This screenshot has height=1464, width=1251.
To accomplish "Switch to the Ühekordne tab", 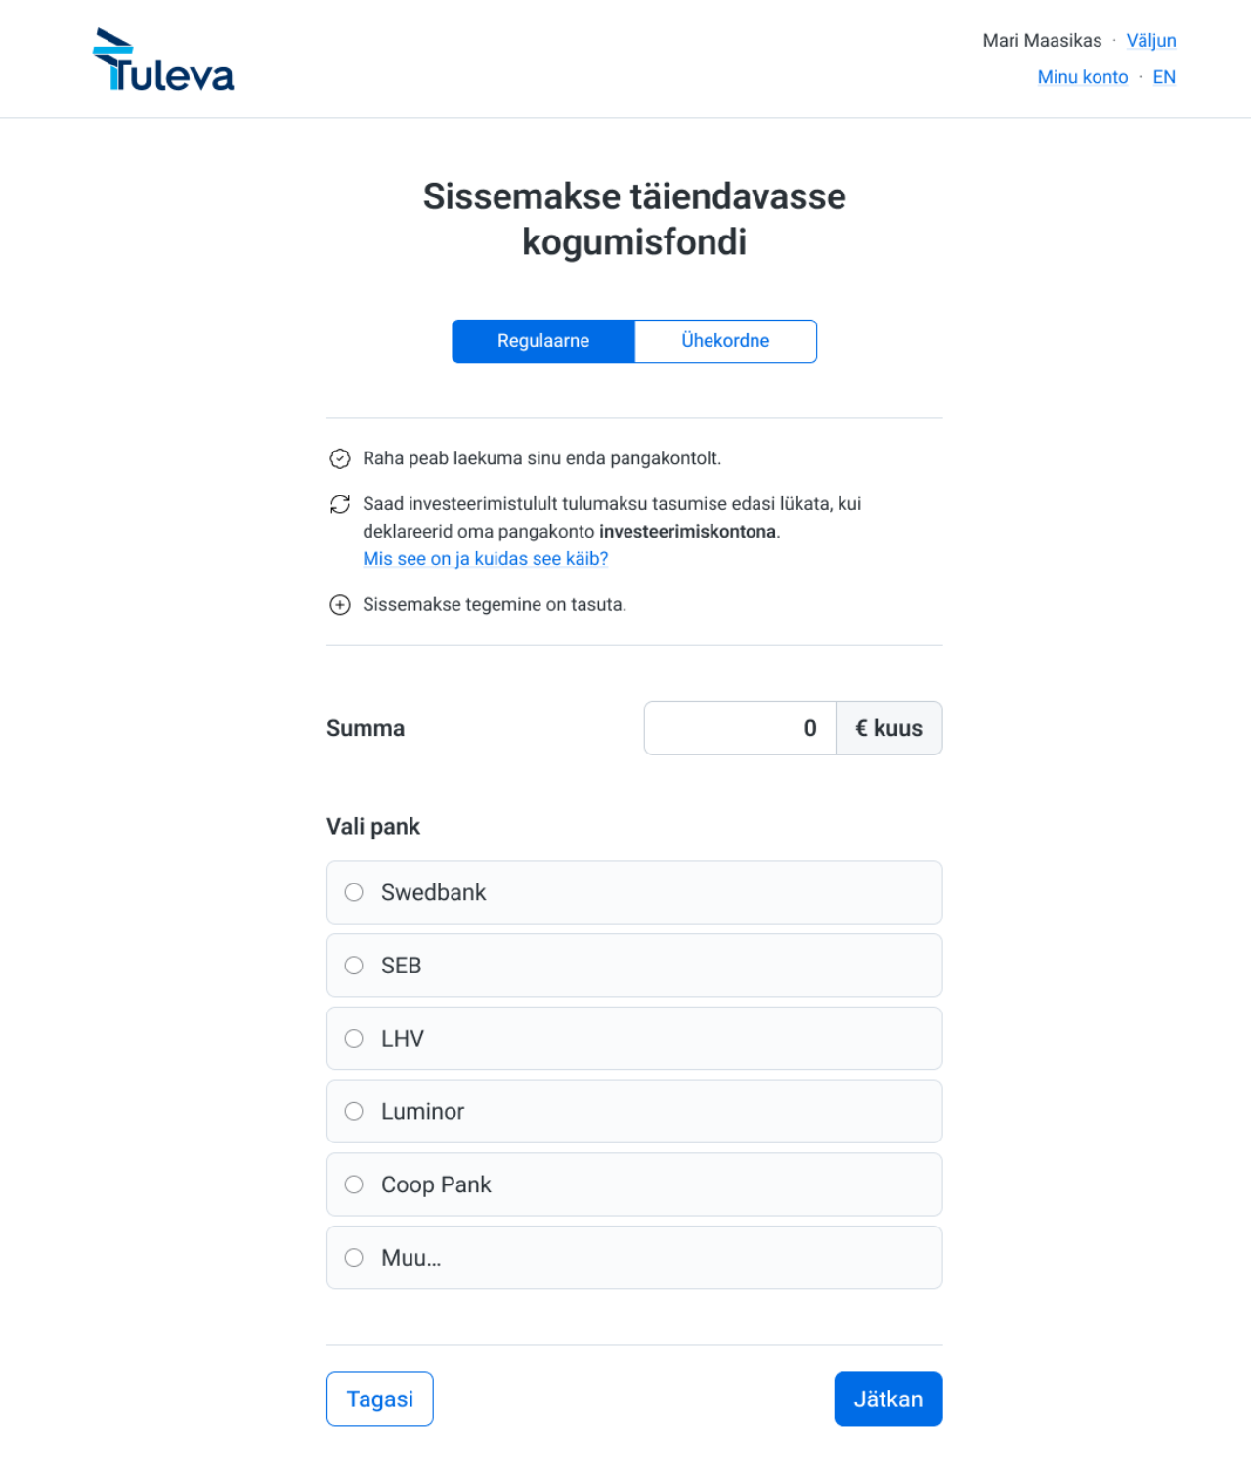I will pos(725,341).
